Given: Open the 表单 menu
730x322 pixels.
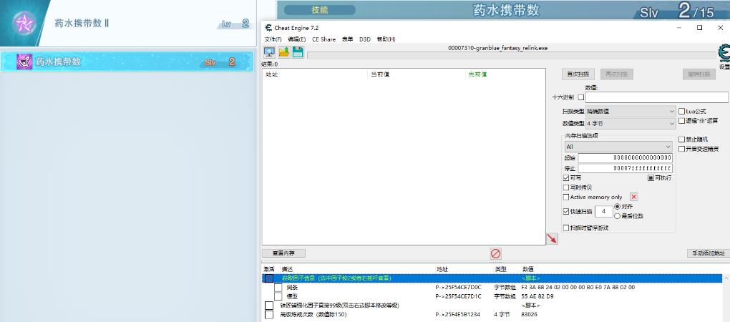Looking at the screenshot, I should [347, 39].
